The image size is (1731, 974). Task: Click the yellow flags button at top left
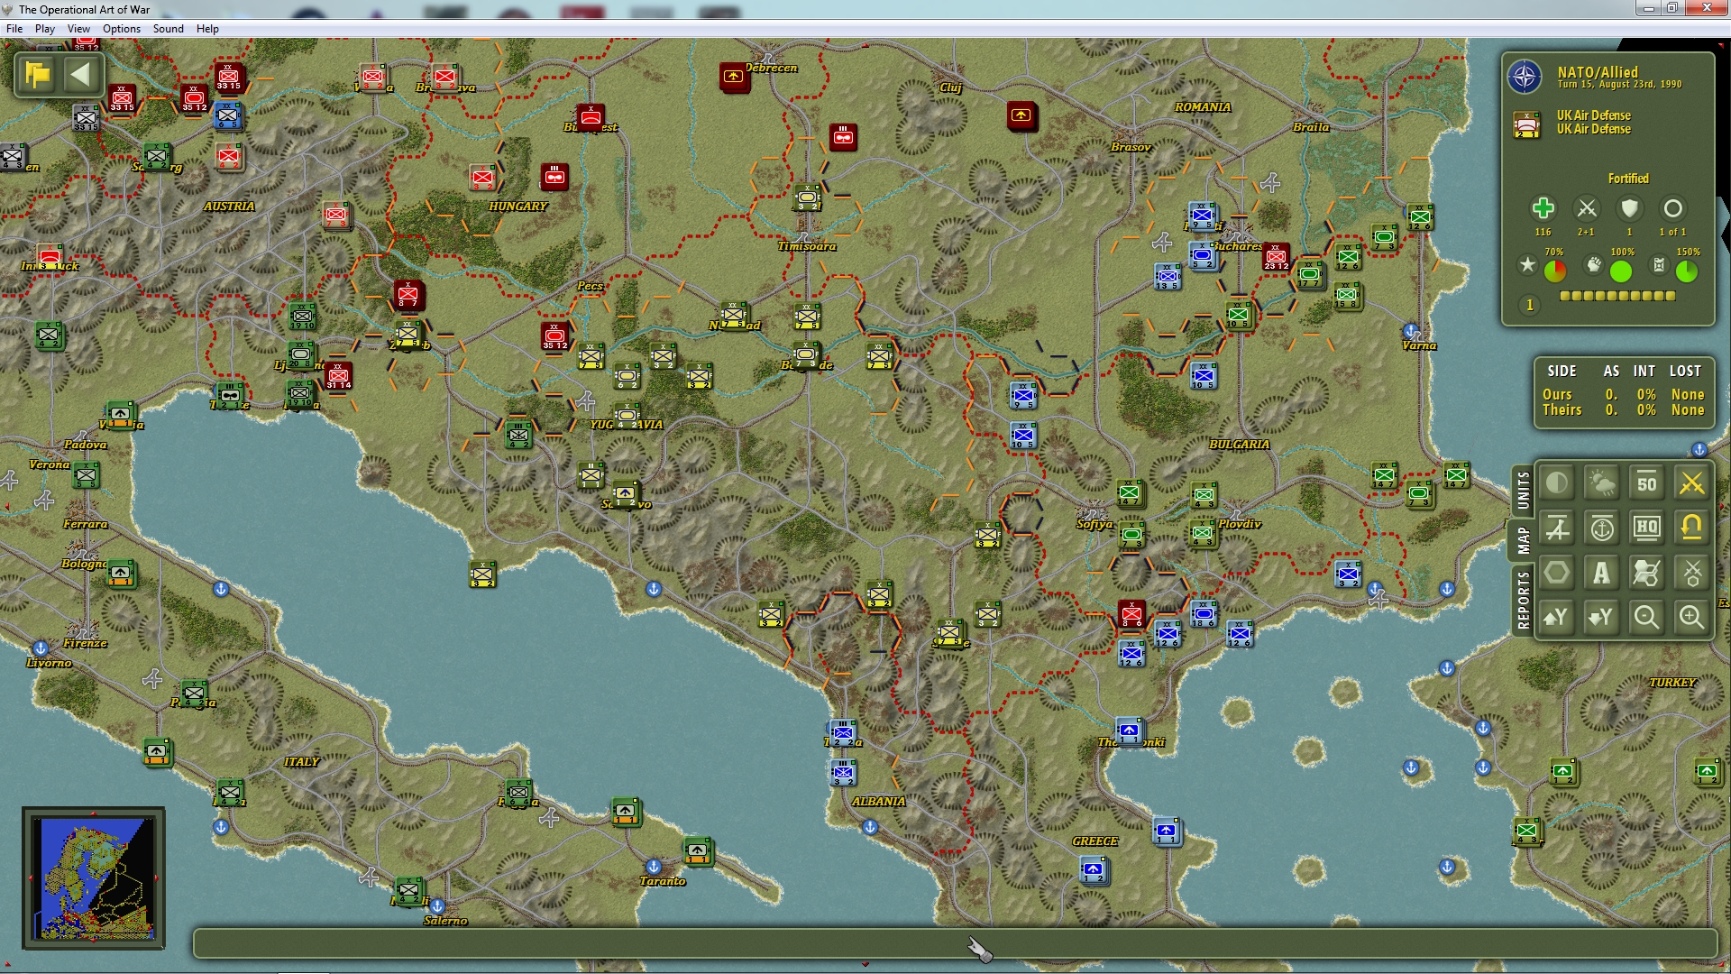coord(38,74)
